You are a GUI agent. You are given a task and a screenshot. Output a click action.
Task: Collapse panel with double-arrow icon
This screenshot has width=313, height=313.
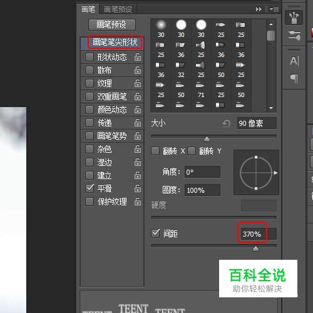click(259, 9)
